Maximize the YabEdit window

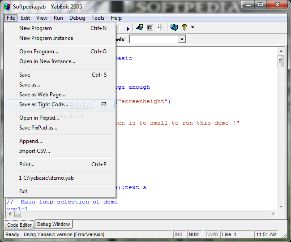pyautogui.click(x=261, y=4)
